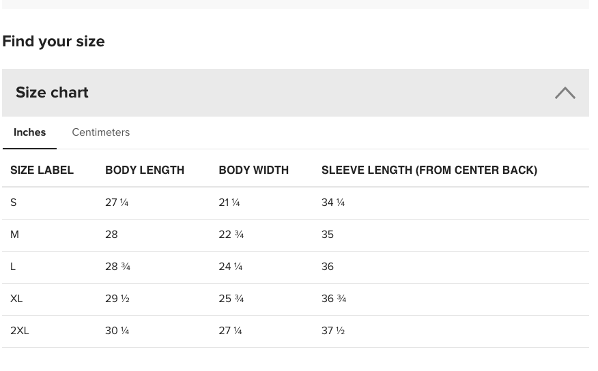Select the M size label cell

click(x=14, y=235)
